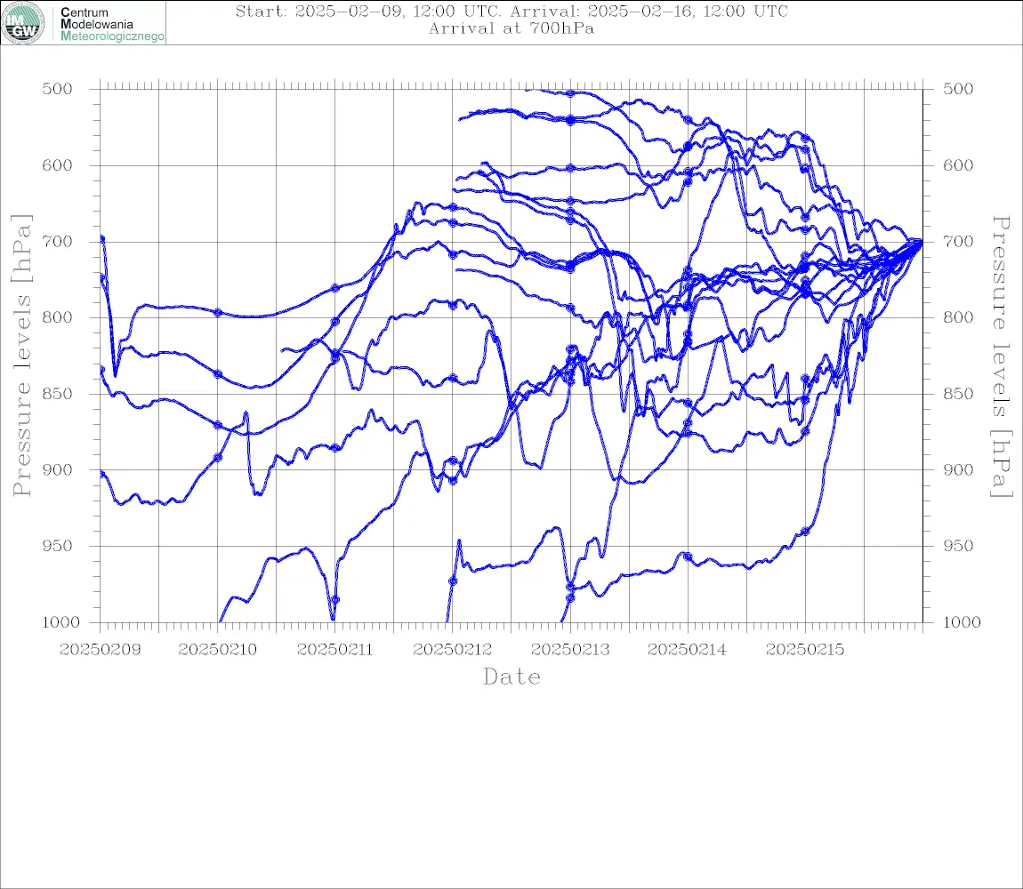Viewport: 1023px width, 889px height.
Task: Click the left axis 800 label
Action: tap(57, 317)
